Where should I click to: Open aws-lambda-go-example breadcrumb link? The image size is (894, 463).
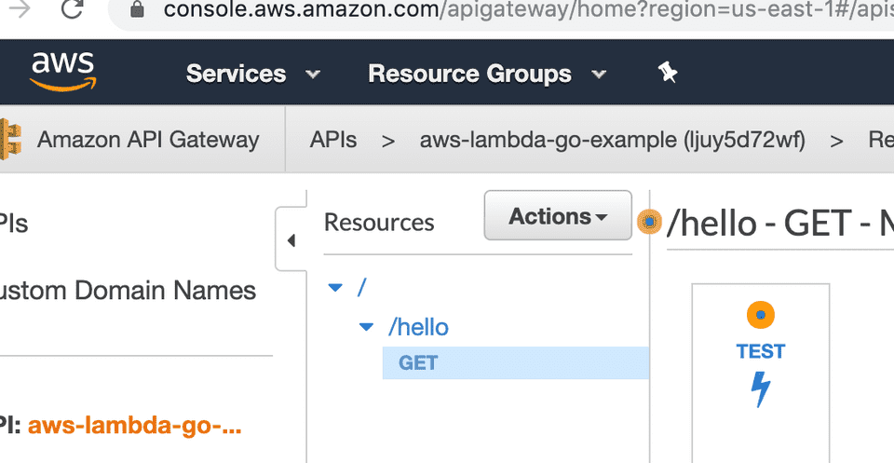click(613, 140)
